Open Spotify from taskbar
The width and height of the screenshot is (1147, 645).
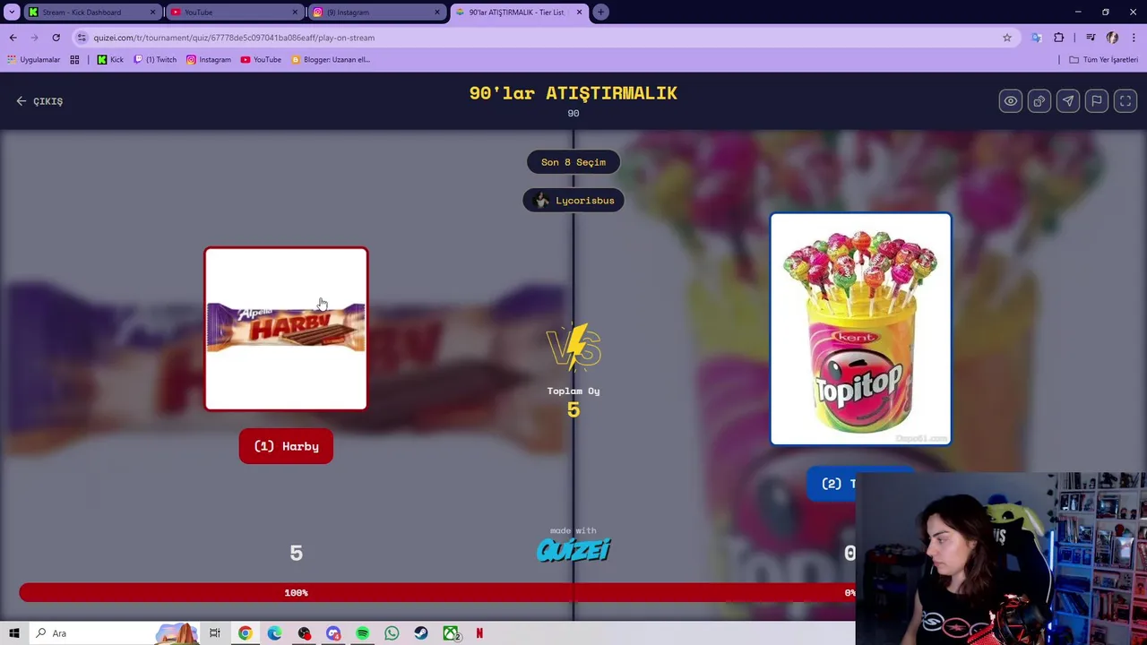point(362,633)
